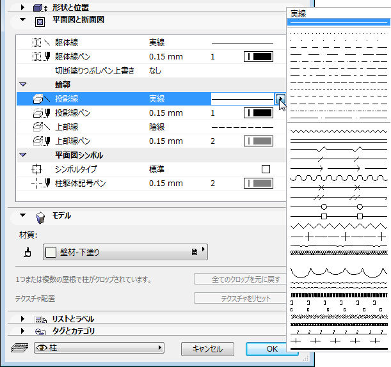Click the キャンセル button
The image size is (391, 367).
pyautogui.click(x=207, y=349)
